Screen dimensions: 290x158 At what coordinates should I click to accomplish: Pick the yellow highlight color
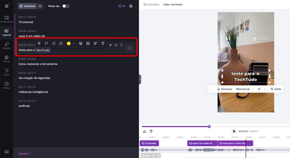pyautogui.click(x=69, y=43)
